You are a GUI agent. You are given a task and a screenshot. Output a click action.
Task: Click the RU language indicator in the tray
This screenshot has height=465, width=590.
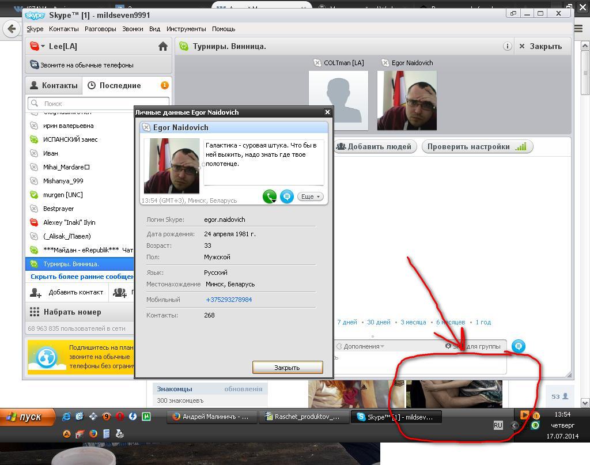click(498, 425)
